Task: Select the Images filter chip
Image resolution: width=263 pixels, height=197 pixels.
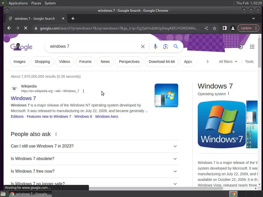Action: 20,62
